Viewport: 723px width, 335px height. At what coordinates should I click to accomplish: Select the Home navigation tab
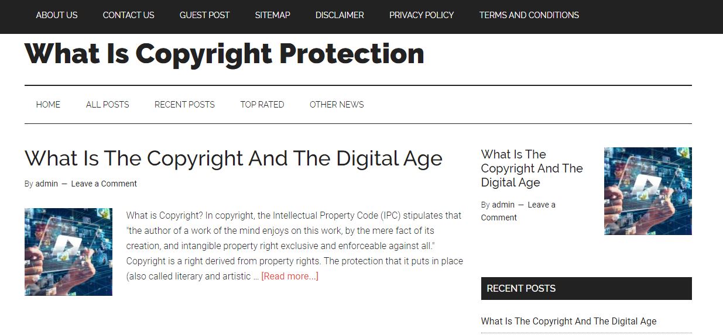click(x=48, y=105)
